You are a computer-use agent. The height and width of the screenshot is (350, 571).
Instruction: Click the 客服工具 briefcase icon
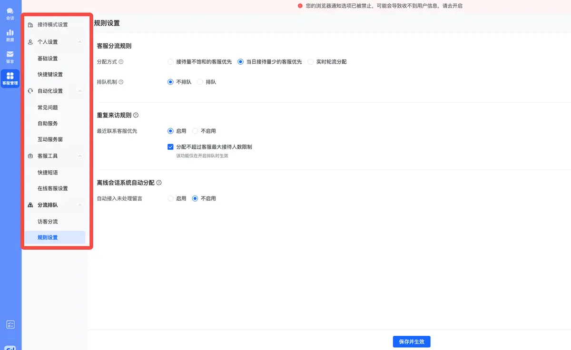[30, 156]
